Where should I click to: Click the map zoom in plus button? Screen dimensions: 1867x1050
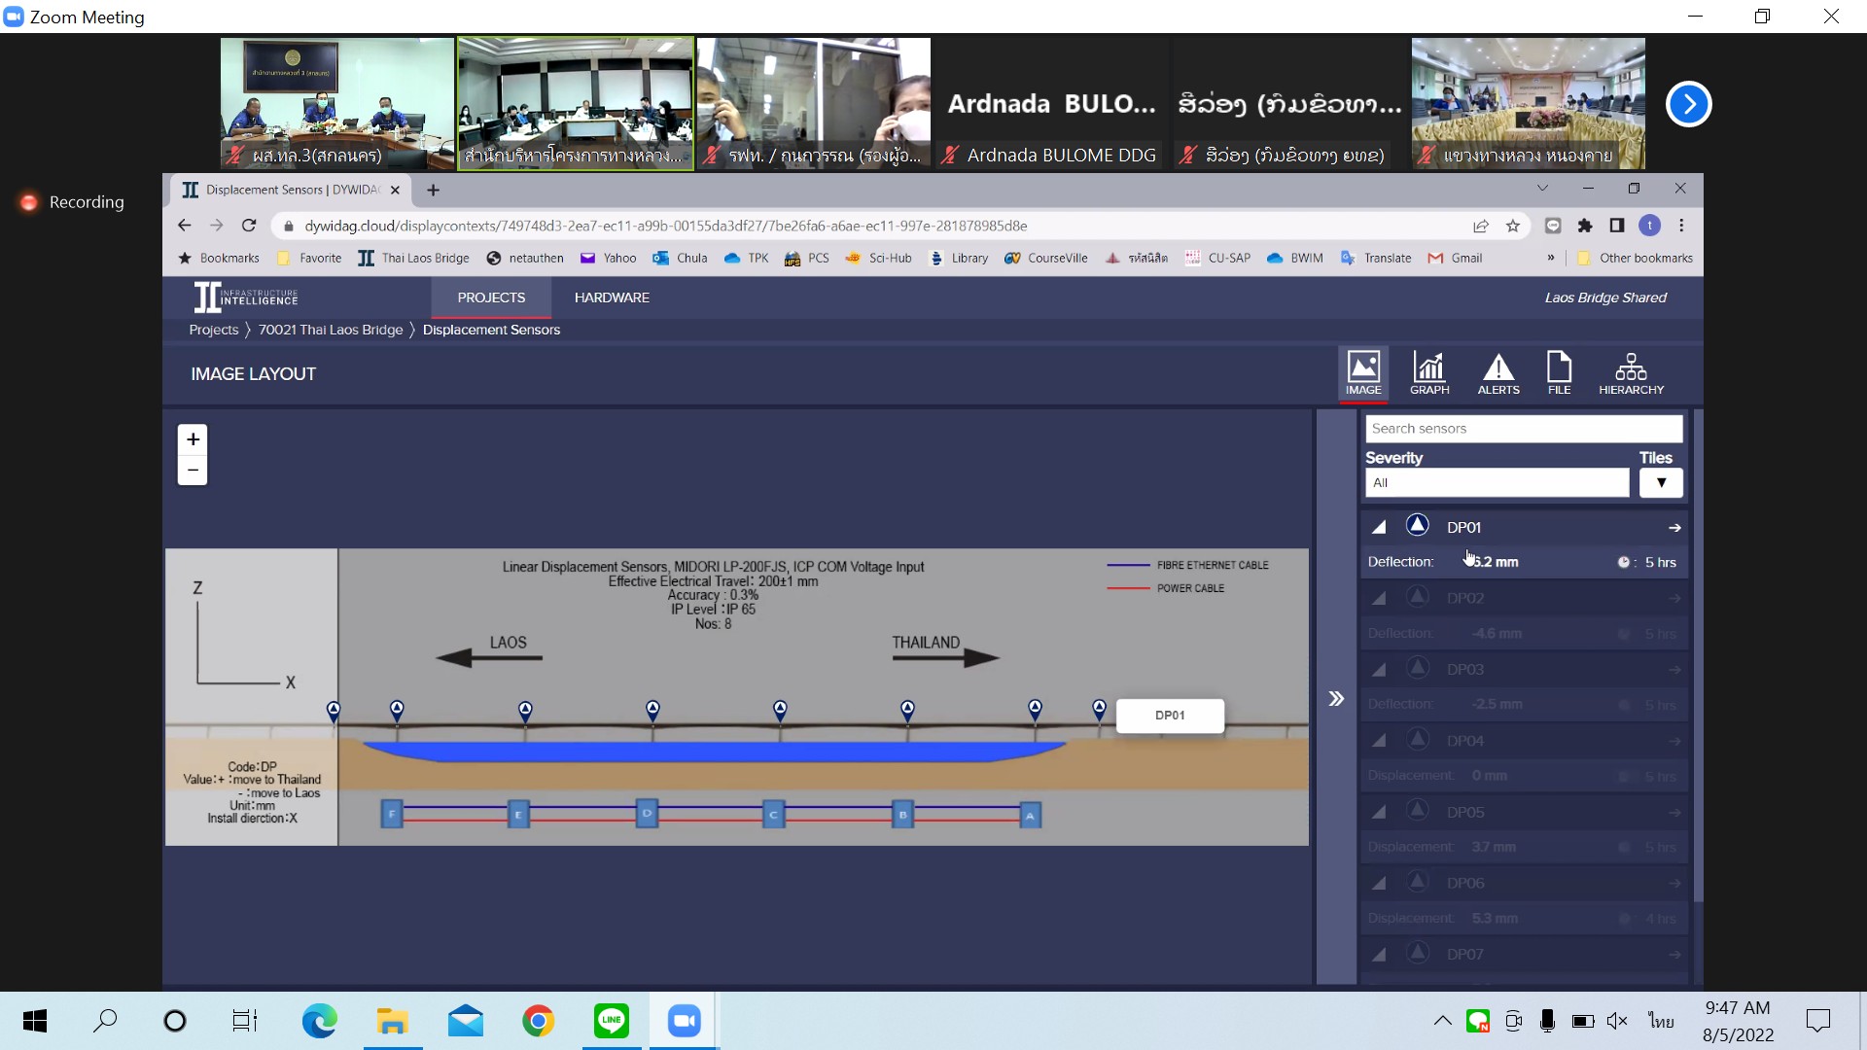(x=193, y=439)
